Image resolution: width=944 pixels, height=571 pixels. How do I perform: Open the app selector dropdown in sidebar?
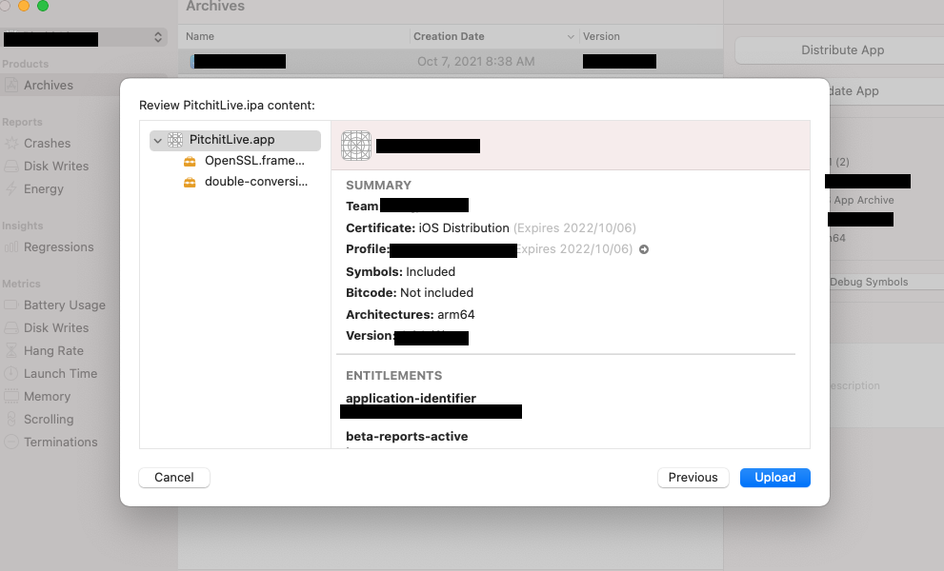point(84,37)
